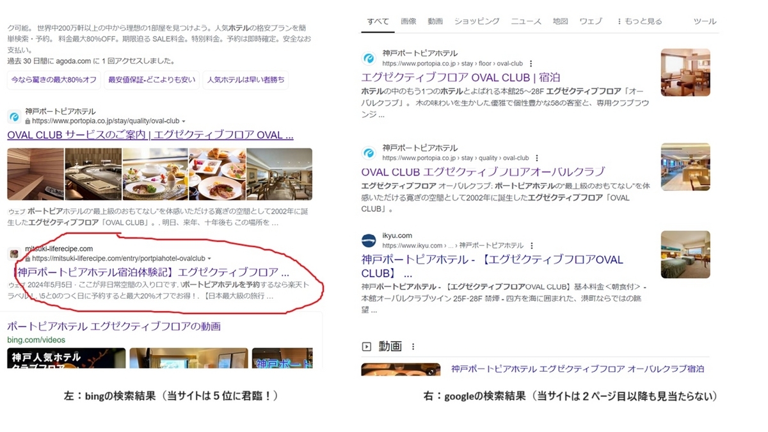
Task: Click the ikyu.com site name text
Action: tap(397, 236)
